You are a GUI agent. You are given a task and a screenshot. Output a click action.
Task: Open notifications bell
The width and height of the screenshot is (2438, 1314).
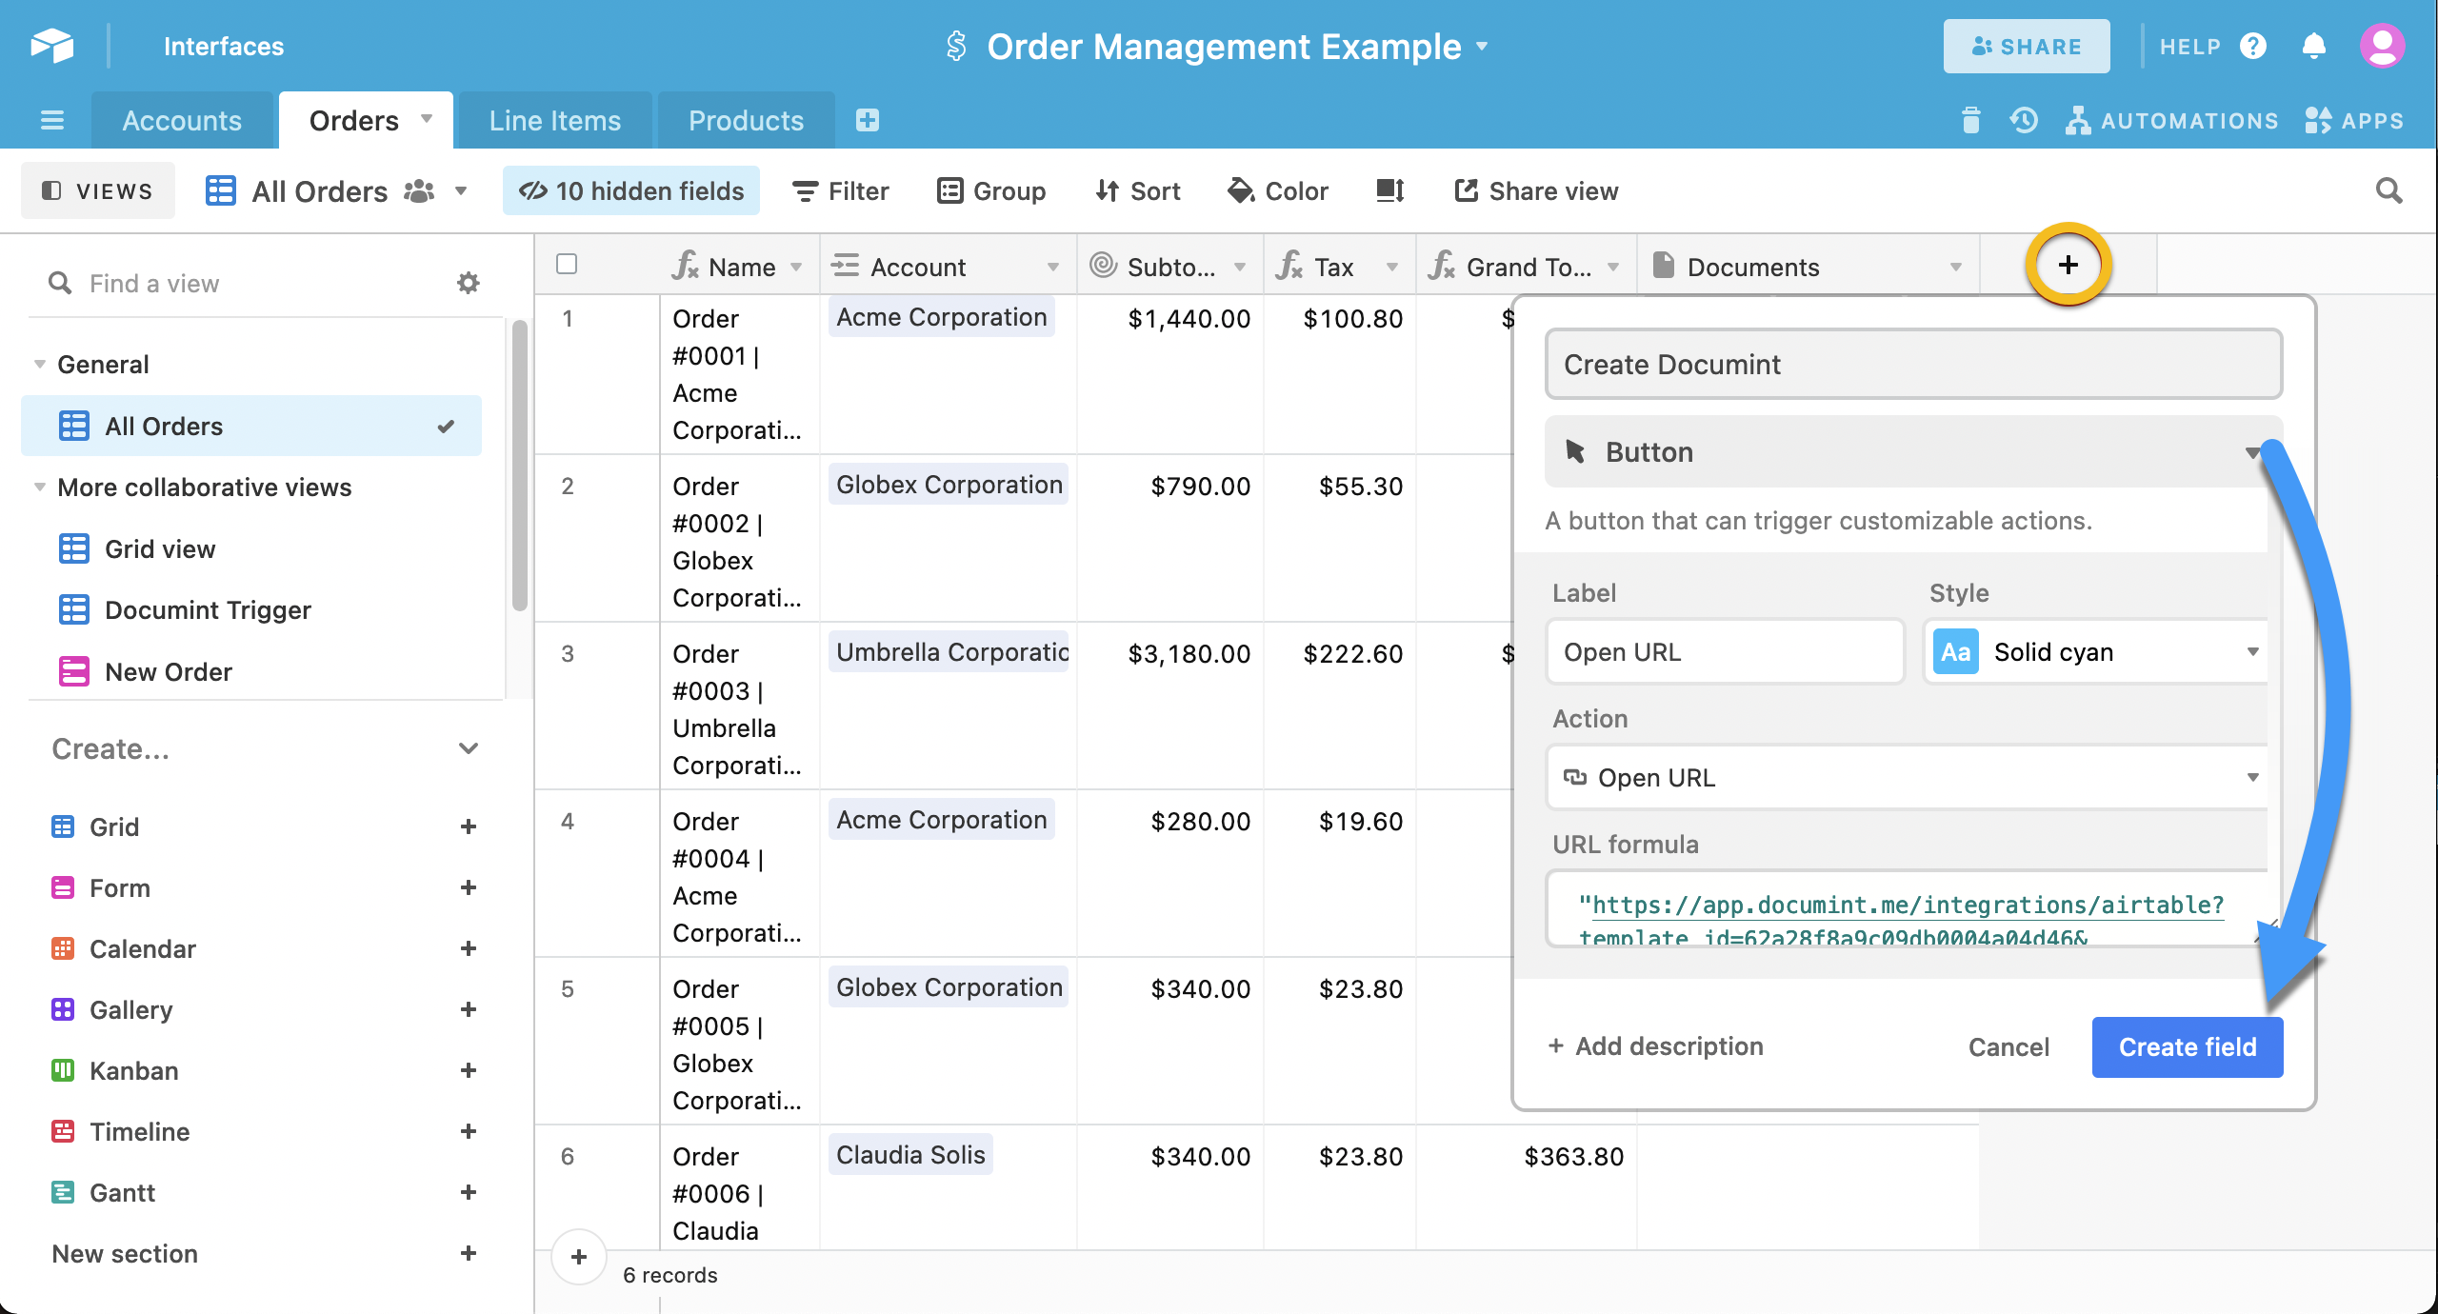(2314, 46)
